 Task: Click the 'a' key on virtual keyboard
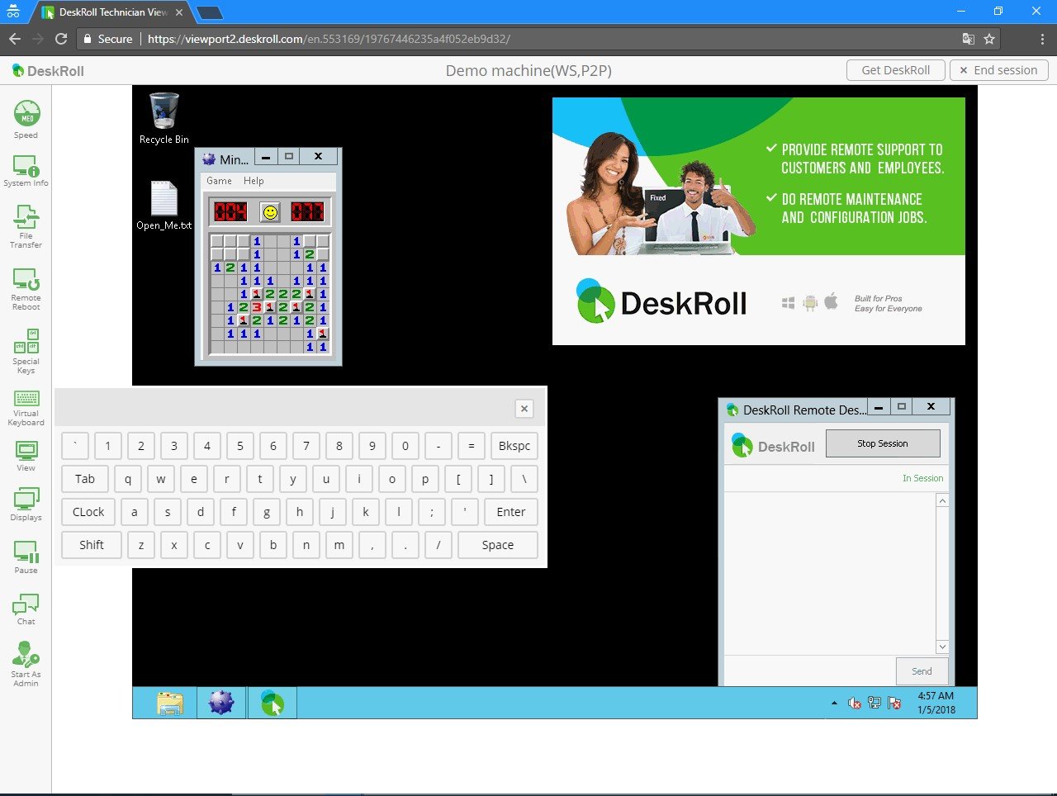[135, 512]
